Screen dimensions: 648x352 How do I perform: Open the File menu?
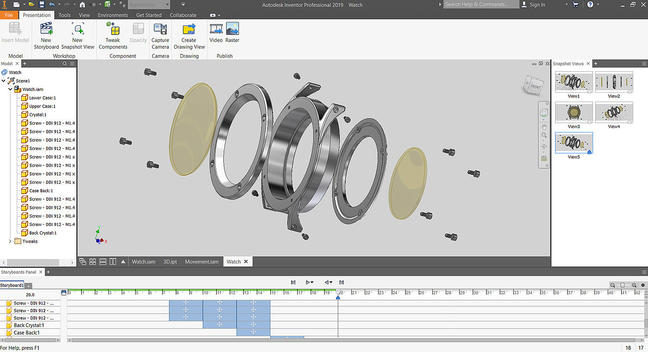[x=9, y=15]
